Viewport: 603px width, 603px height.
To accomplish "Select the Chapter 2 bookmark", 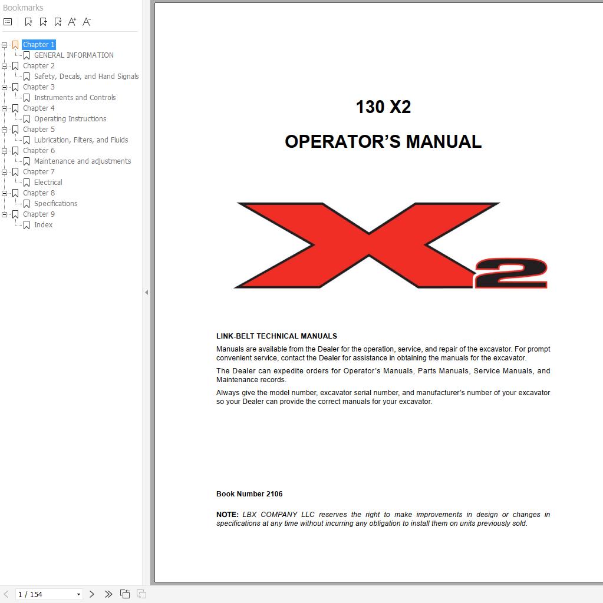I will coord(38,66).
